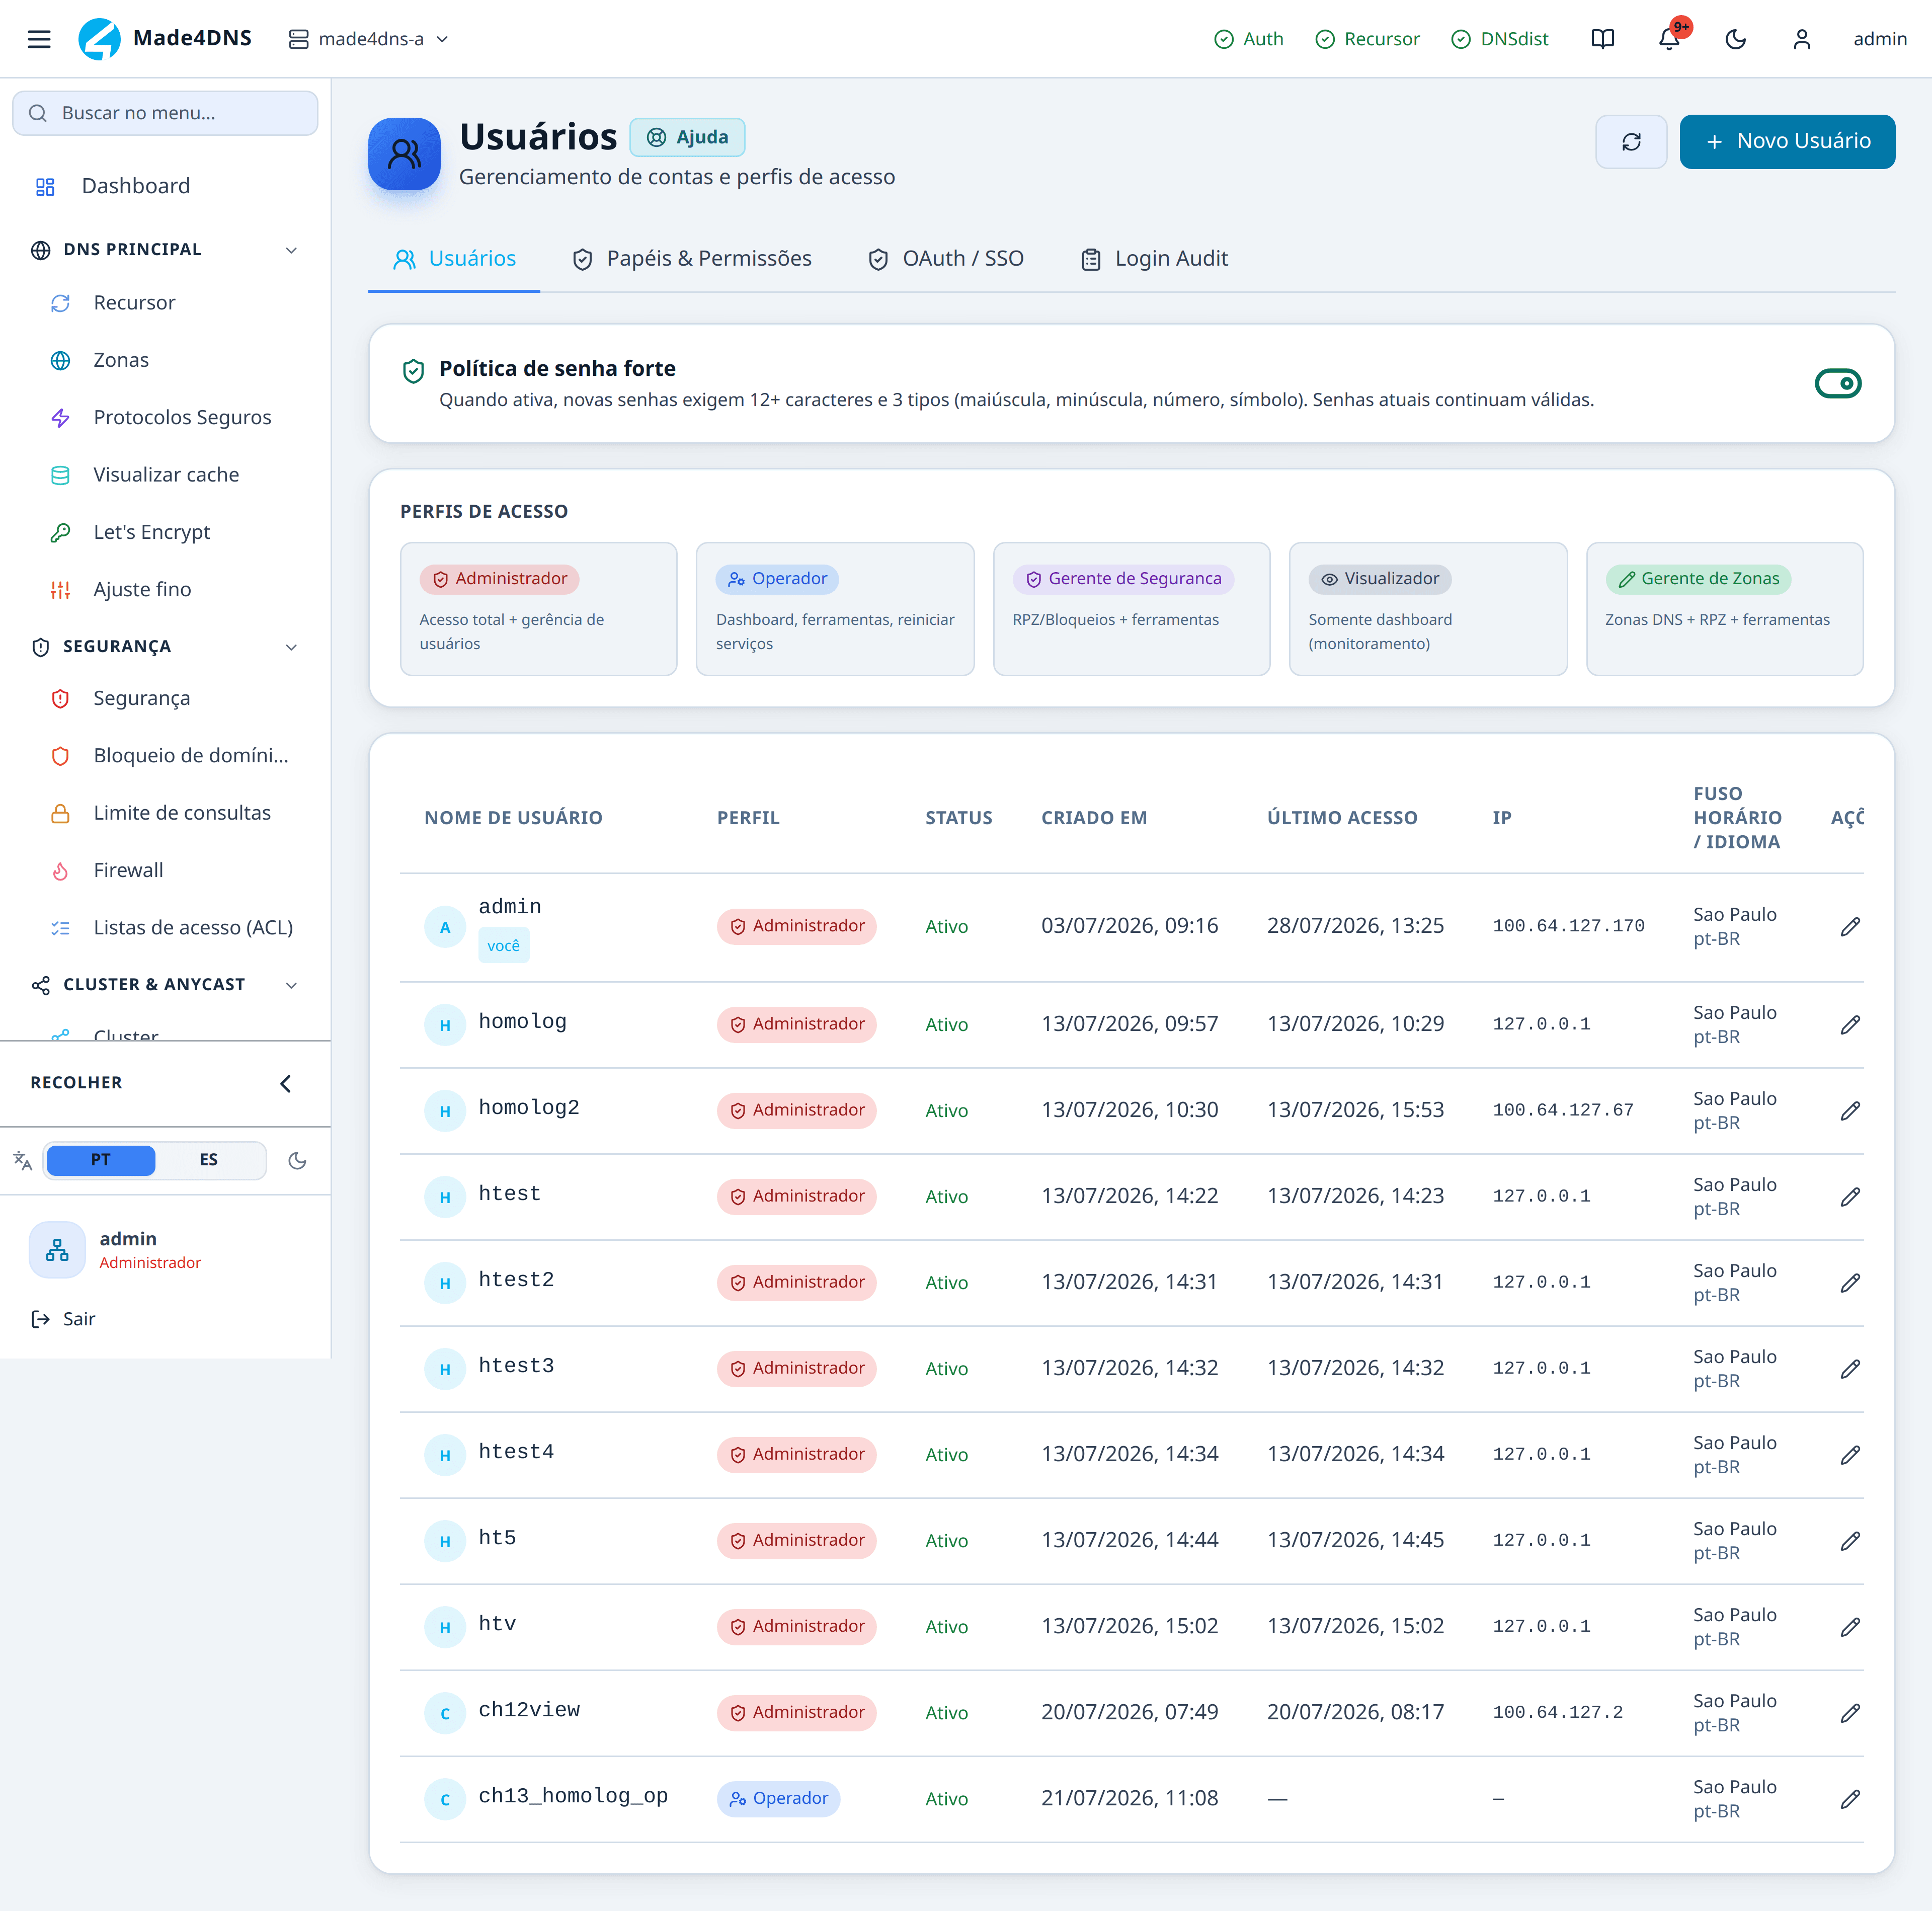Switch sidebar language to ES
The width and height of the screenshot is (1932, 1911).
pos(208,1160)
